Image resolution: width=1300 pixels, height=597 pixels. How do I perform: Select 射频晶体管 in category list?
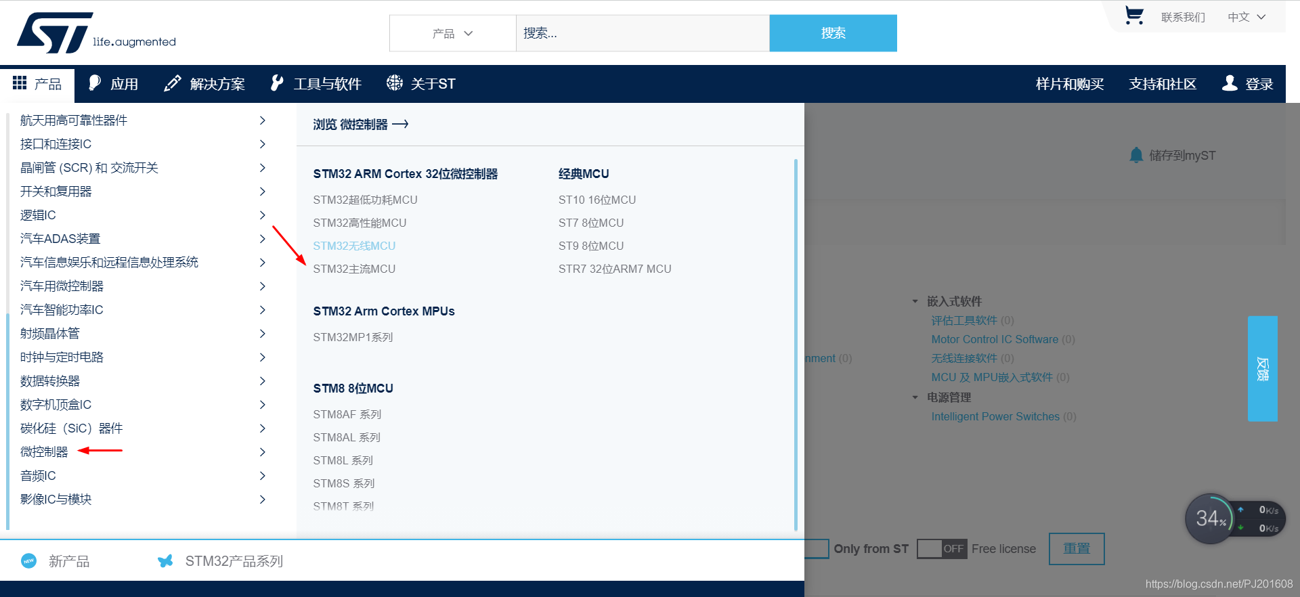pyautogui.click(x=49, y=333)
